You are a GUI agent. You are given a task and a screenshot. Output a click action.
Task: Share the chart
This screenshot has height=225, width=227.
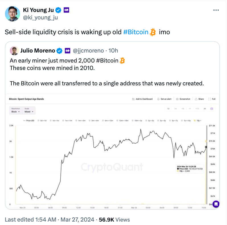199,99
